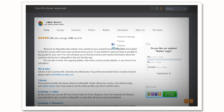
Task: Open the RSS feed icon in the top bar
Action: point(161,9)
